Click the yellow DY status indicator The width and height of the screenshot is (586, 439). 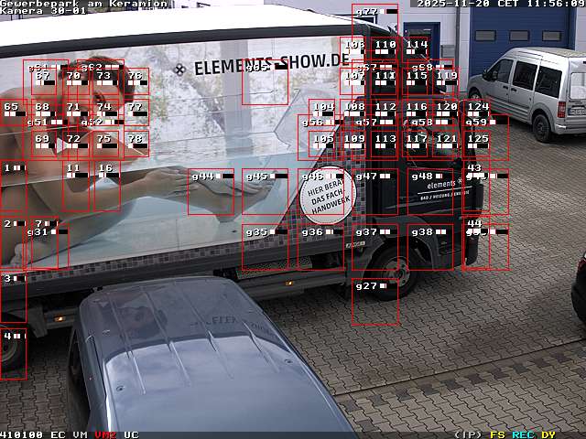[x=548, y=434]
